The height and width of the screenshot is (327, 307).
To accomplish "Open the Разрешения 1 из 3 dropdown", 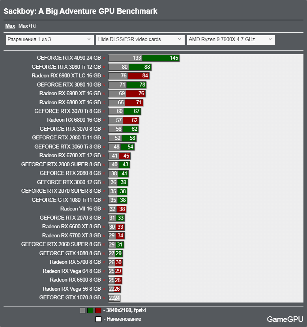I will [x=49, y=39].
